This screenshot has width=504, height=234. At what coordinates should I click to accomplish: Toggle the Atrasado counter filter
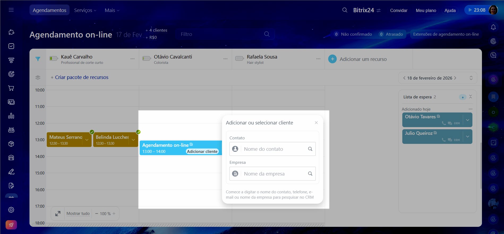tap(391, 34)
